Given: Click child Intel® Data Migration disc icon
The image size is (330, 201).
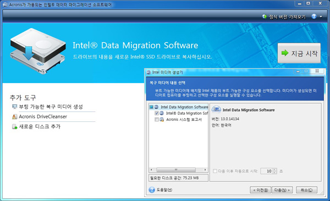Looking at the screenshot, I should click(x=162, y=113).
